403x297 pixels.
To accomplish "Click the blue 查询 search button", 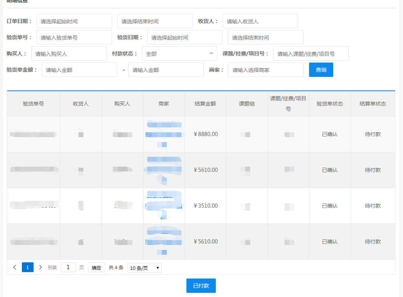I will (x=321, y=70).
